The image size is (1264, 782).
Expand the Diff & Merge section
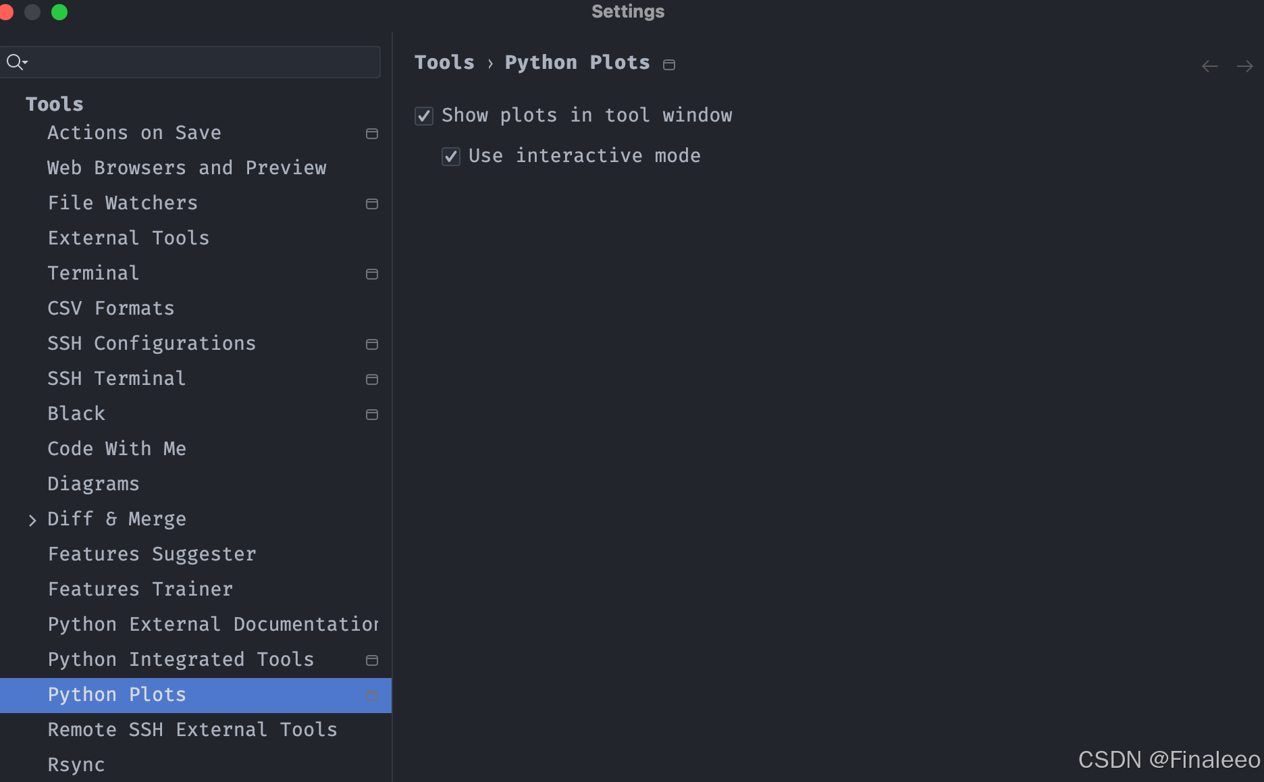[x=32, y=520]
